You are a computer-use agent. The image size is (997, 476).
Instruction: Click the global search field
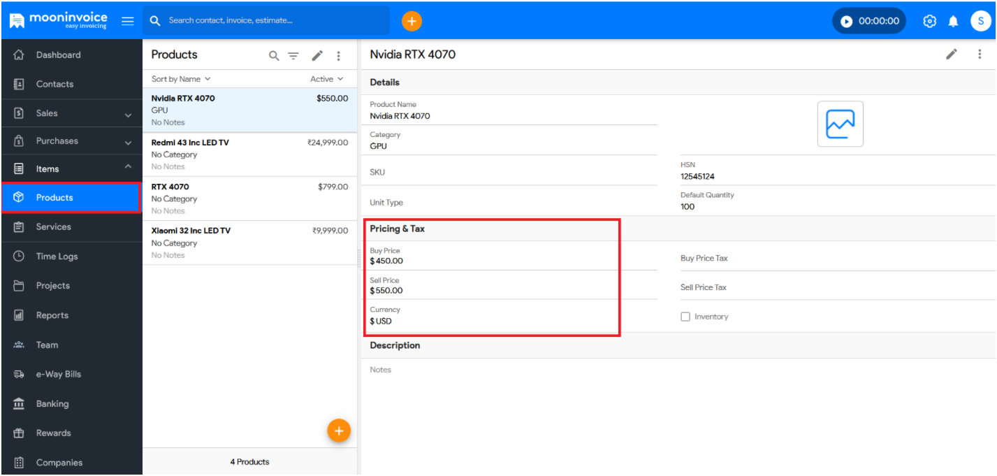click(266, 21)
